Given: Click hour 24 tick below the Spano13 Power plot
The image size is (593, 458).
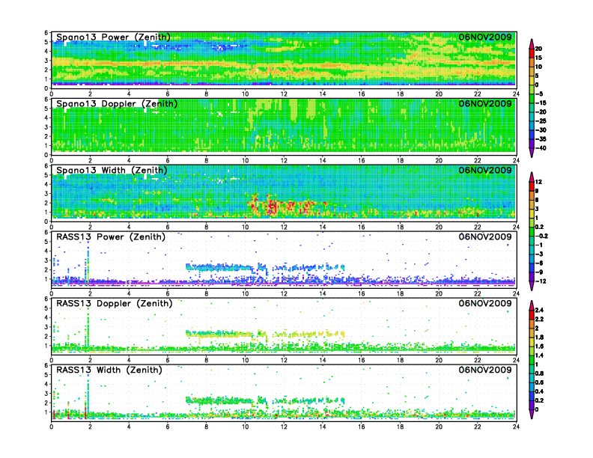Looking at the screenshot, I should [x=516, y=94].
